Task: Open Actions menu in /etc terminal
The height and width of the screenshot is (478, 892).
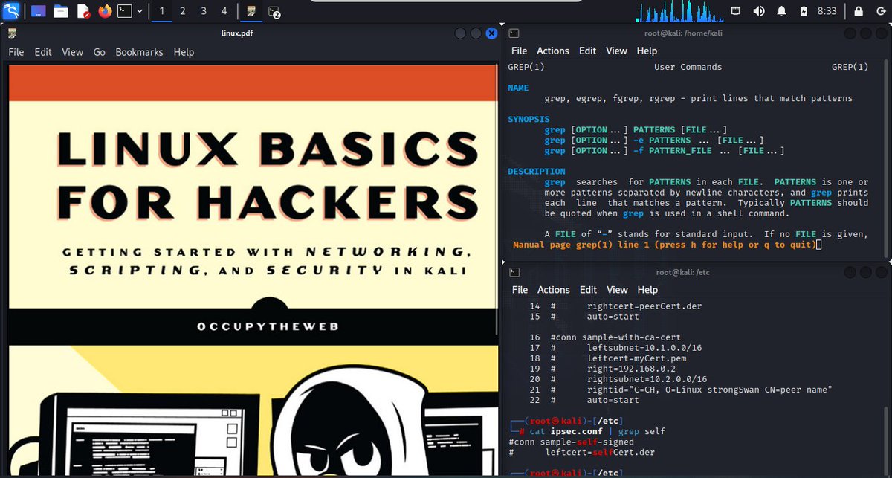Action: click(x=553, y=290)
